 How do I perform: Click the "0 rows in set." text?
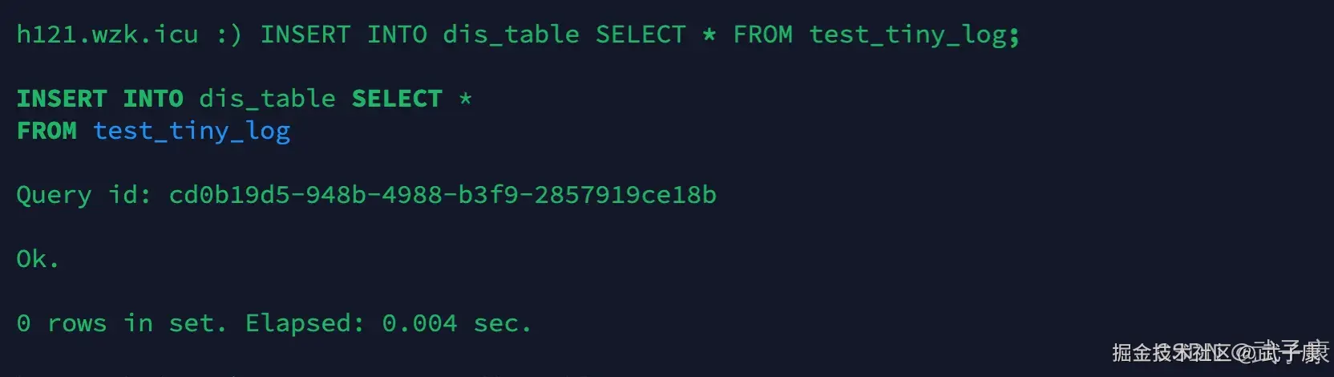click(x=121, y=323)
